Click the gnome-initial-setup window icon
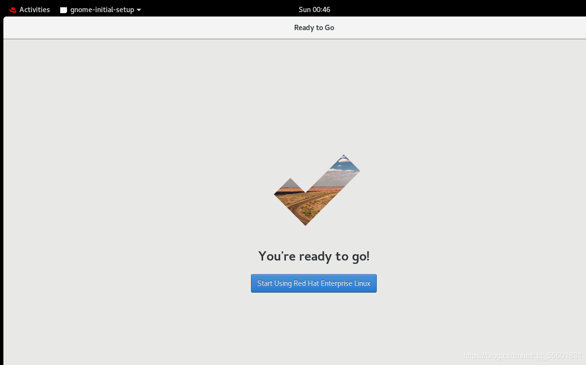The height and width of the screenshot is (365, 586). point(64,10)
